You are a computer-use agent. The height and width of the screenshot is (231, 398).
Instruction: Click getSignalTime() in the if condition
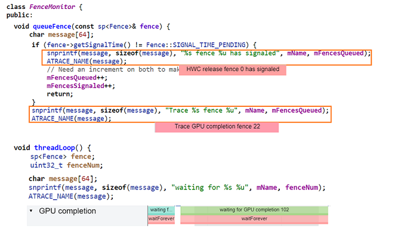pyautogui.click(x=102, y=45)
